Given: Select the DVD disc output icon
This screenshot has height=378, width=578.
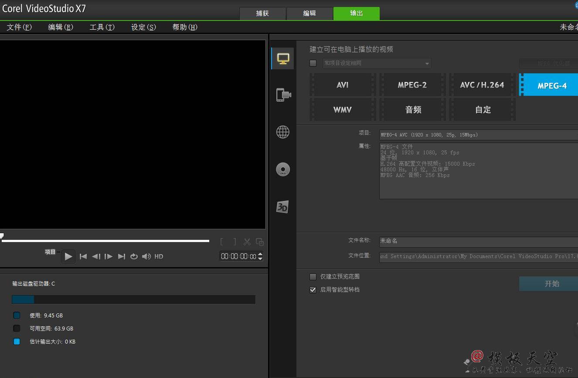Looking at the screenshot, I should coord(283,169).
